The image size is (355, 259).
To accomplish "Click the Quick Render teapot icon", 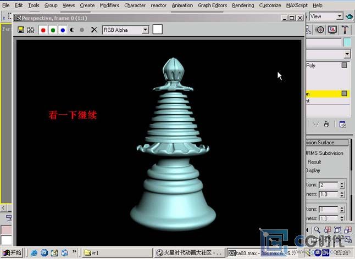I will coord(350,16).
